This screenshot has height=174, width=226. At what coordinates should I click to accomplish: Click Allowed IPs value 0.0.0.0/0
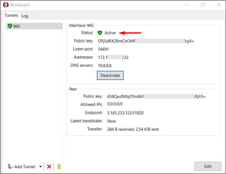(x=115, y=104)
